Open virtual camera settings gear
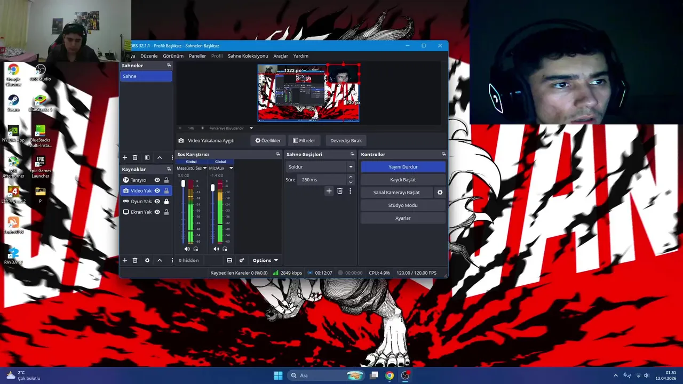 click(x=440, y=193)
